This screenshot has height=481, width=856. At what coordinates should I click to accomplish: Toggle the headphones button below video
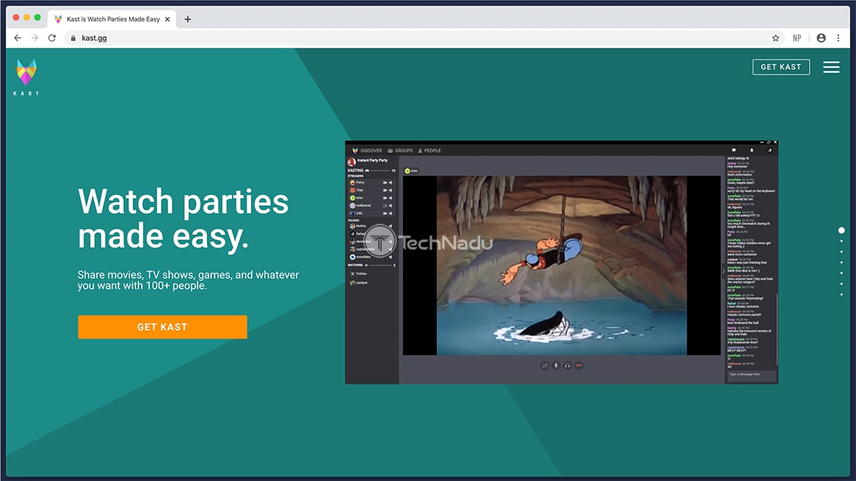[x=567, y=366]
